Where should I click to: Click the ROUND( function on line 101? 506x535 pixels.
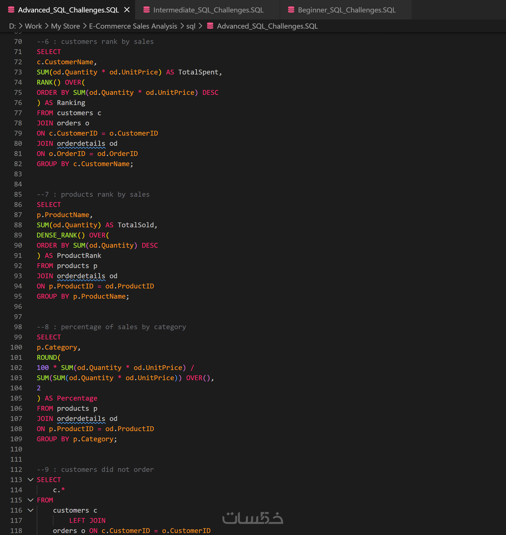49,358
